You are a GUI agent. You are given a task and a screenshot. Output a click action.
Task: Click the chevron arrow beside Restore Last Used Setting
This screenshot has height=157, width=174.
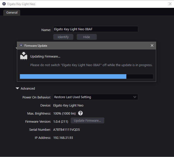(x=135, y=97)
